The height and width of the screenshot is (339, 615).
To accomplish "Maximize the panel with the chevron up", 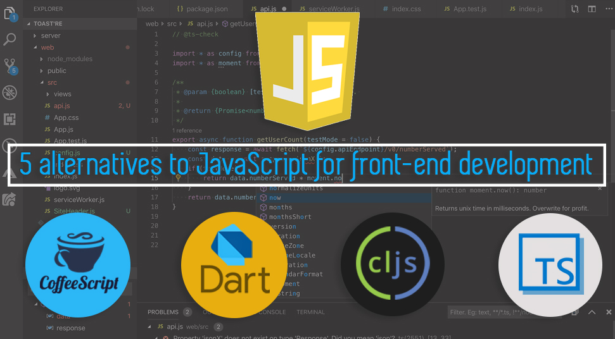I will (592, 312).
